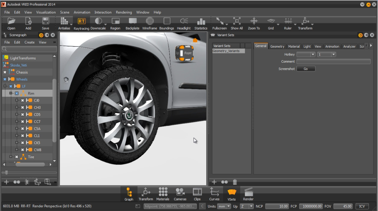Image resolution: width=378 pixels, height=211 pixels.
Task: Click the C button beside the hitpoint field
Action: pos(202,206)
